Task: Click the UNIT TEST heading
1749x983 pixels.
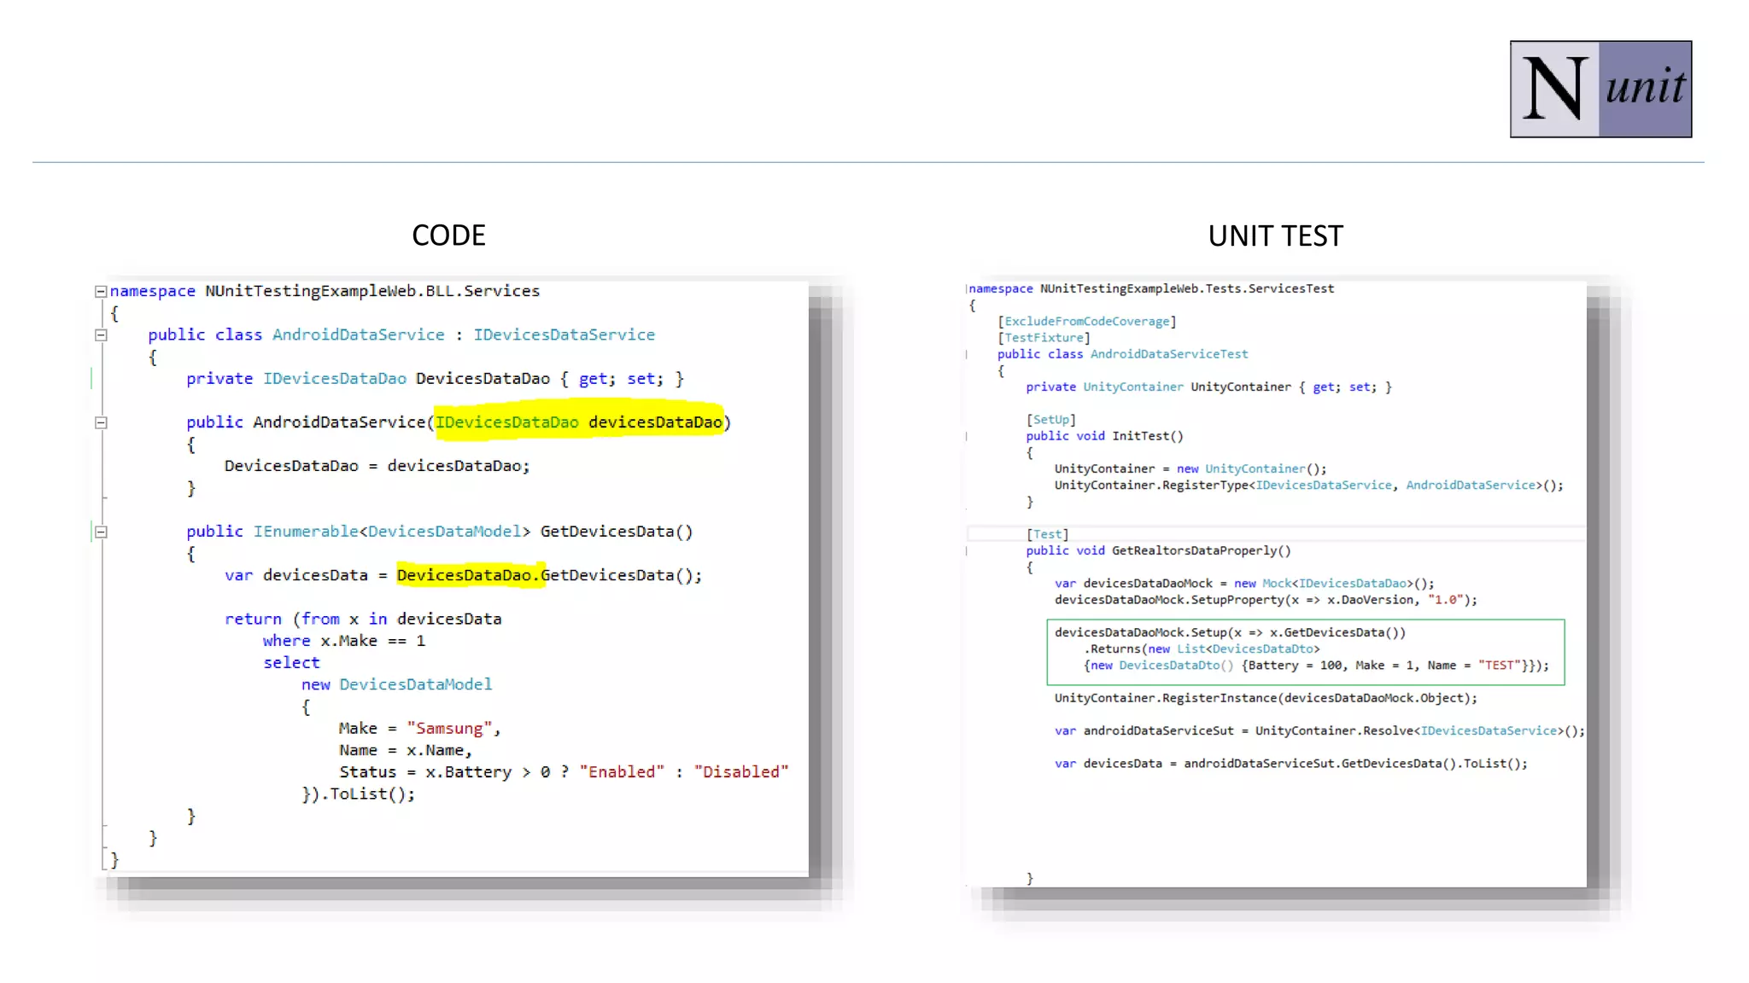Action: pos(1275,236)
